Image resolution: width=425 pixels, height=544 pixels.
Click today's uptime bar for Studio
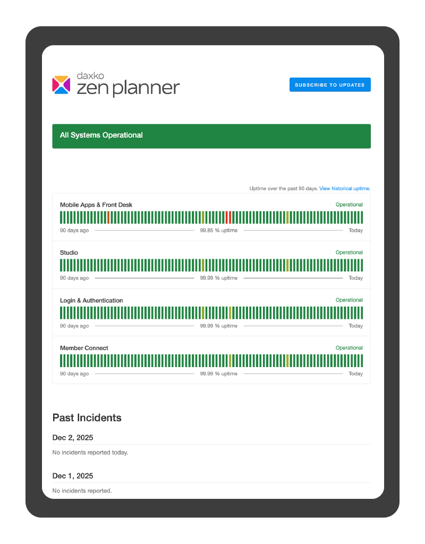pos(362,265)
